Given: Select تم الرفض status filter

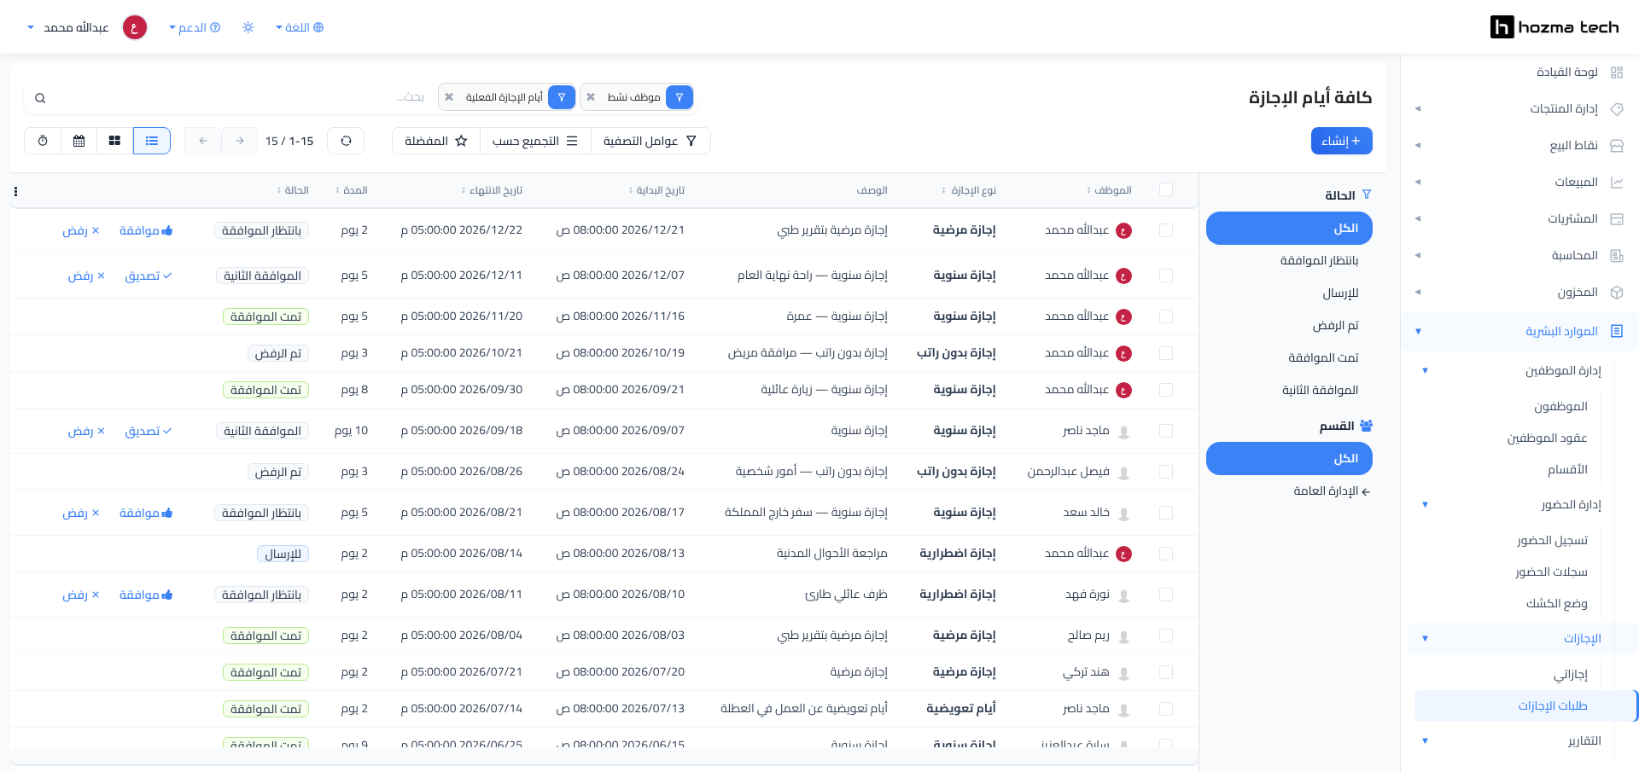Looking at the screenshot, I should [x=1289, y=325].
